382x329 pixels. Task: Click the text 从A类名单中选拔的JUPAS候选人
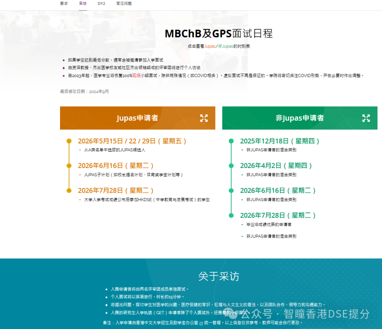[115, 150]
